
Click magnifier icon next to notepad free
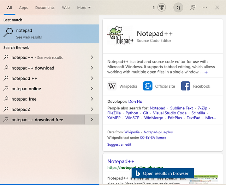coord(6,98)
